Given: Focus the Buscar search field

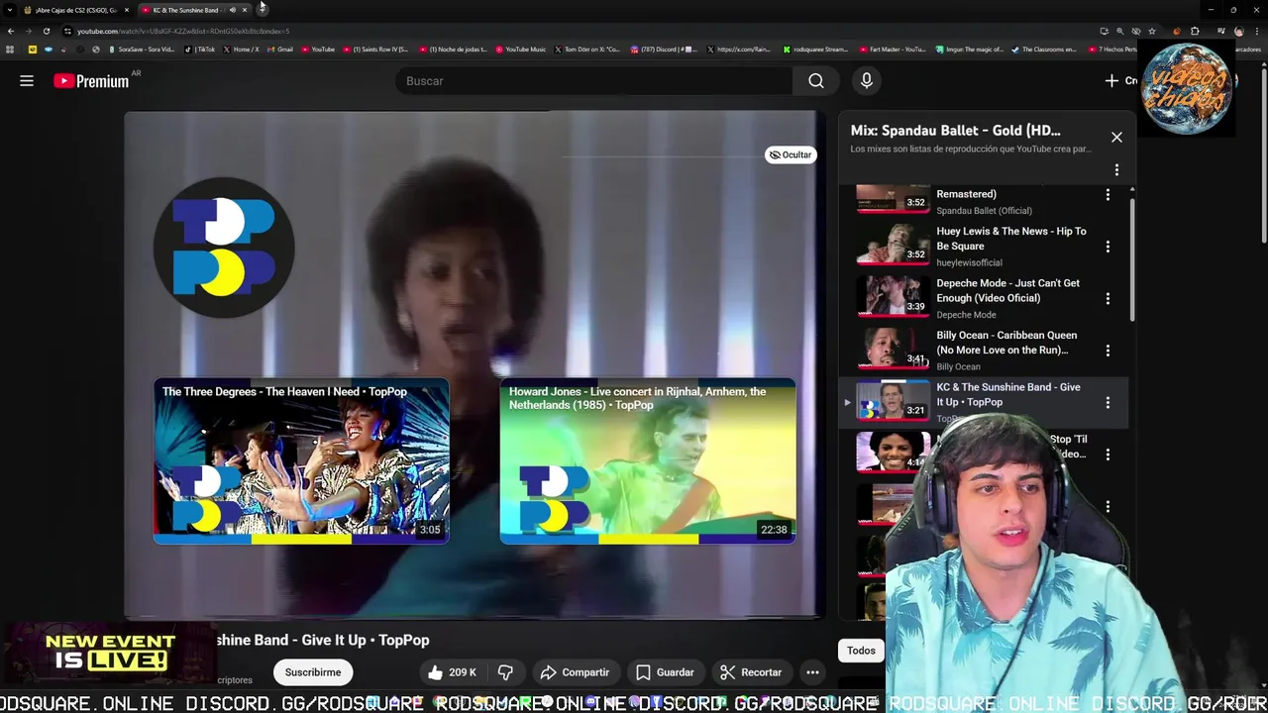Looking at the screenshot, I should point(594,81).
